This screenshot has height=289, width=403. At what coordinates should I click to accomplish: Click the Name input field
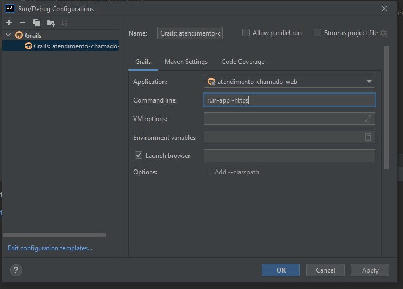coord(190,33)
